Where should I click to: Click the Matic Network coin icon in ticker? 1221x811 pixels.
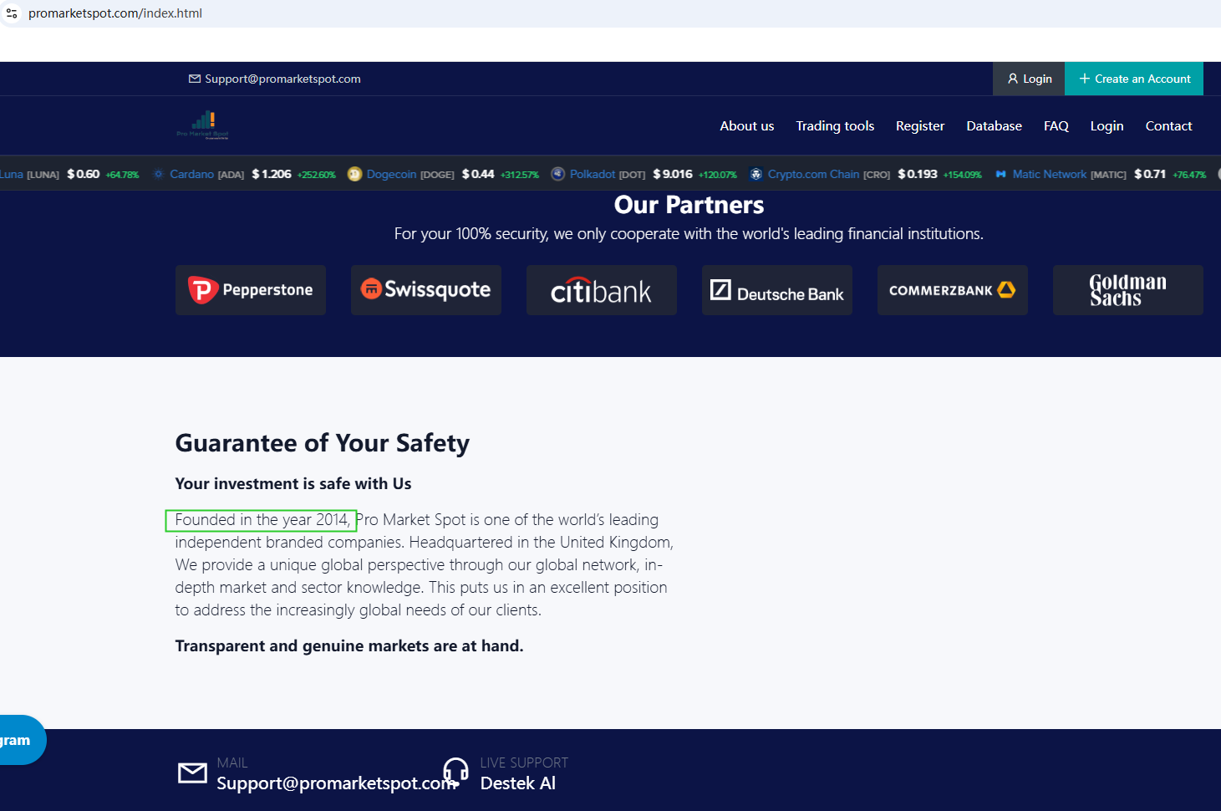coord(1000,174)
